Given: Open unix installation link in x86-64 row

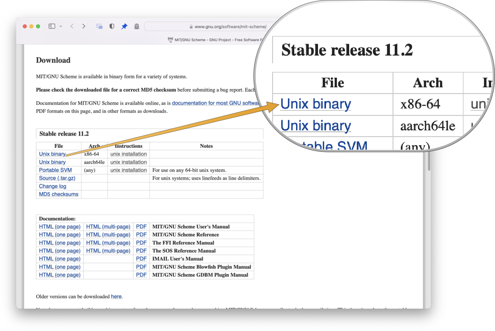Looking at the screenshot, I should 128,154.
